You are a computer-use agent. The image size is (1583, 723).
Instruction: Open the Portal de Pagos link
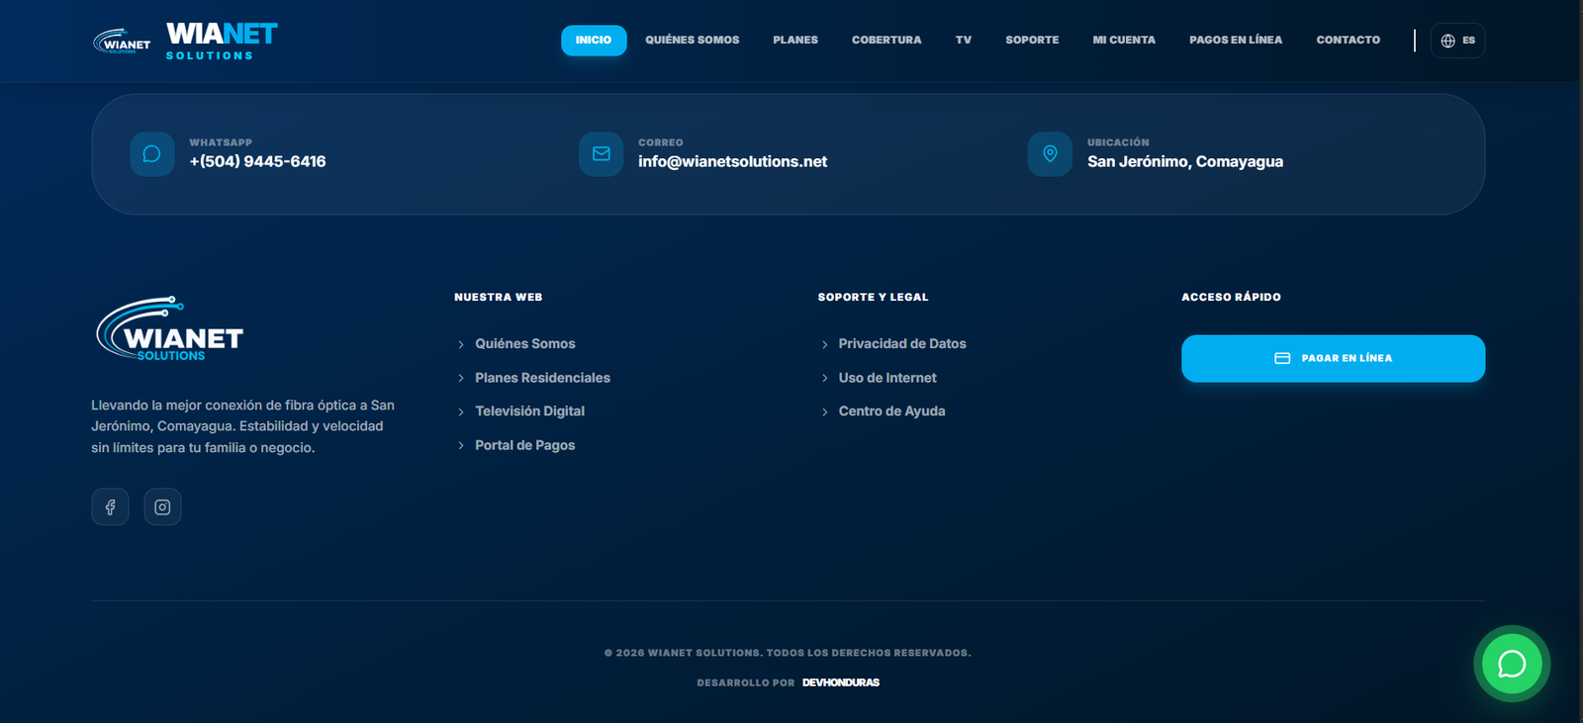[524, 446]
